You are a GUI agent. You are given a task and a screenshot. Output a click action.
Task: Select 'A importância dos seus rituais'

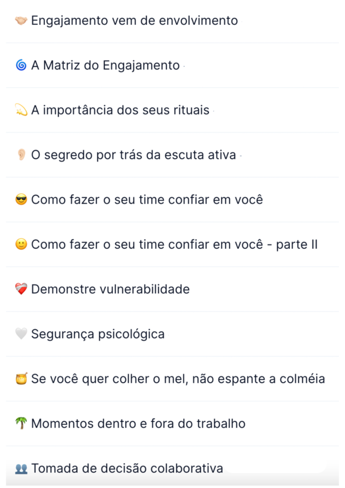coord(172,110)
